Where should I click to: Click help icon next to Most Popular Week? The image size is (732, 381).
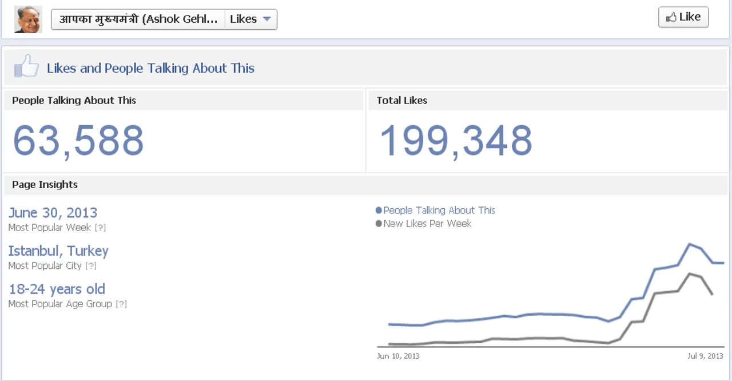tap(101, 228)
